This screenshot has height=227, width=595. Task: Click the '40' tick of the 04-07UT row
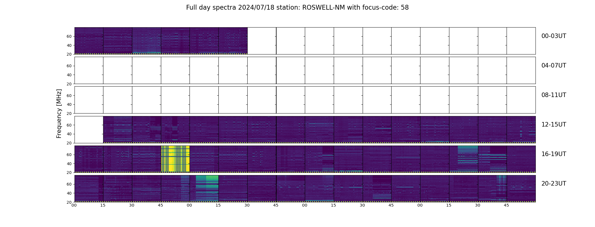69,75
